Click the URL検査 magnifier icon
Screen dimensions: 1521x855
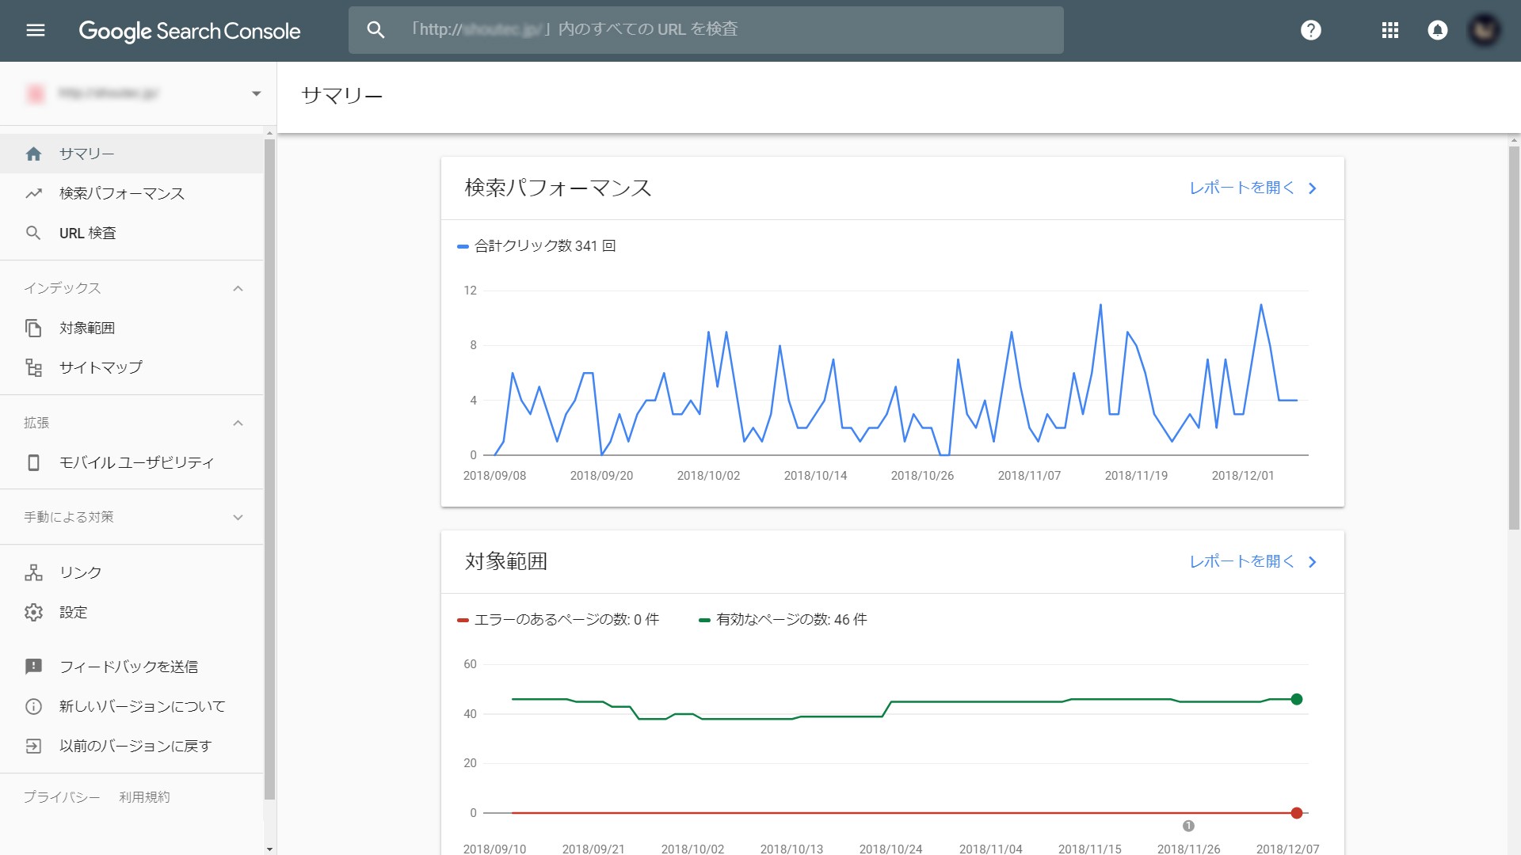pyautogui.click(x=33, y=233)
